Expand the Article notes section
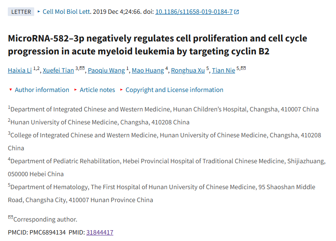Viewport: 336px width, 241px height. click(94, 90)
